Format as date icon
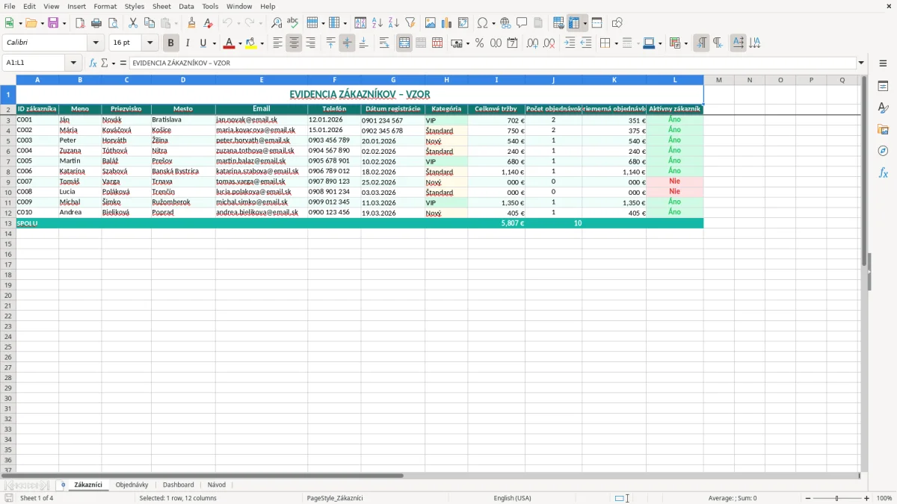897x504 pixels. point(512,43)
